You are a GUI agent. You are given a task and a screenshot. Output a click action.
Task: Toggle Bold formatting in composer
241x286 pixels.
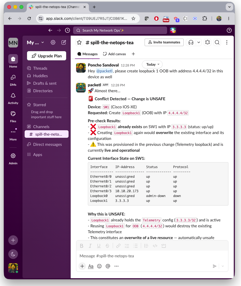(82, 246)
